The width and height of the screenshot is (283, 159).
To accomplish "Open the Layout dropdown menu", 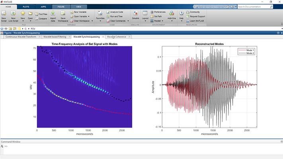I will click(x=145, y=18).
